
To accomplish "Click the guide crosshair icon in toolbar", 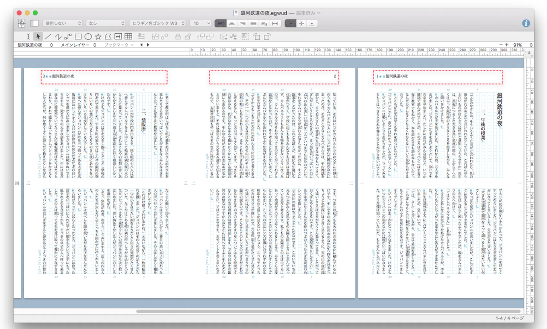I will click(x=22, y=23).
